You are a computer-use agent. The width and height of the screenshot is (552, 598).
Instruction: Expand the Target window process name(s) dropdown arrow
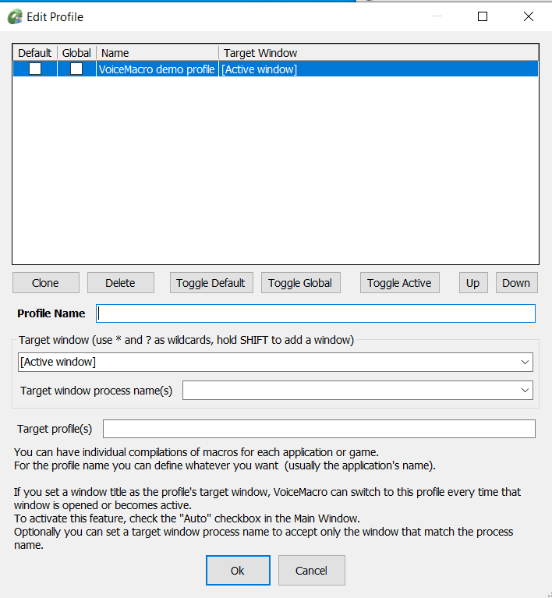click(525, 390)
